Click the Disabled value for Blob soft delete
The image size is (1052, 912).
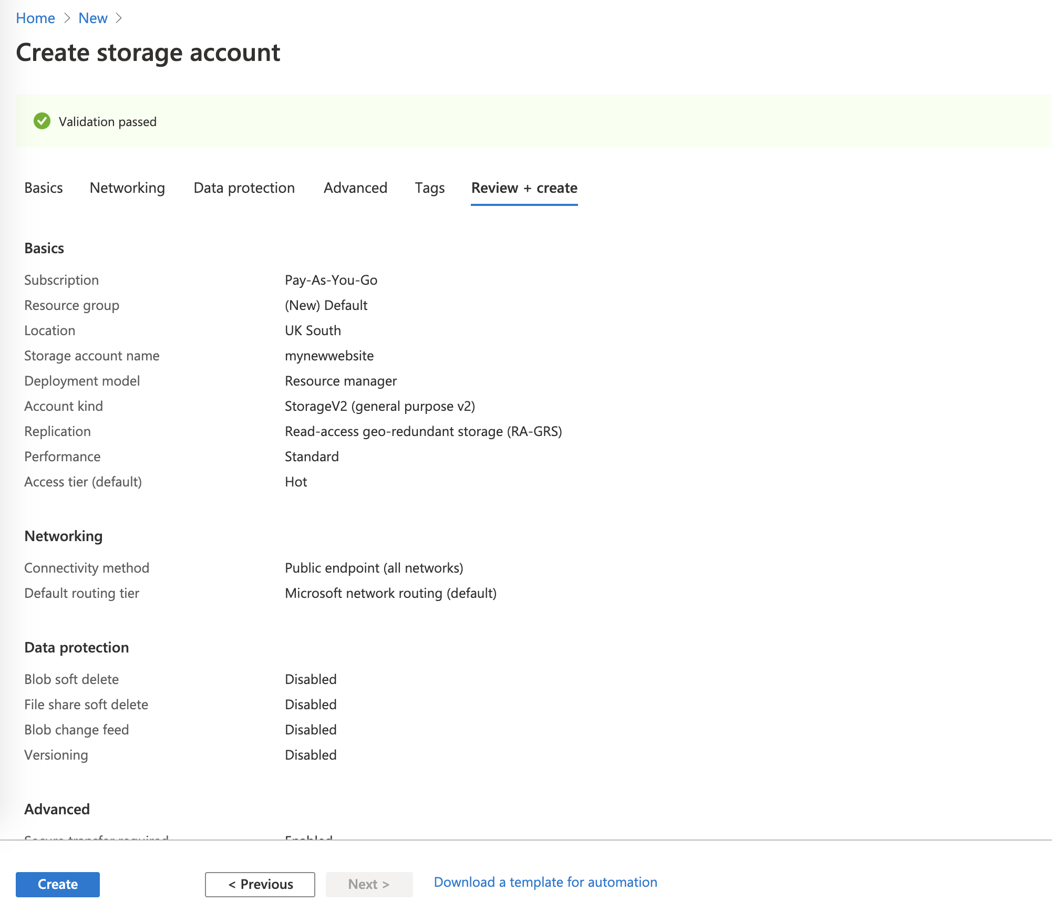[x=311, y=679]
